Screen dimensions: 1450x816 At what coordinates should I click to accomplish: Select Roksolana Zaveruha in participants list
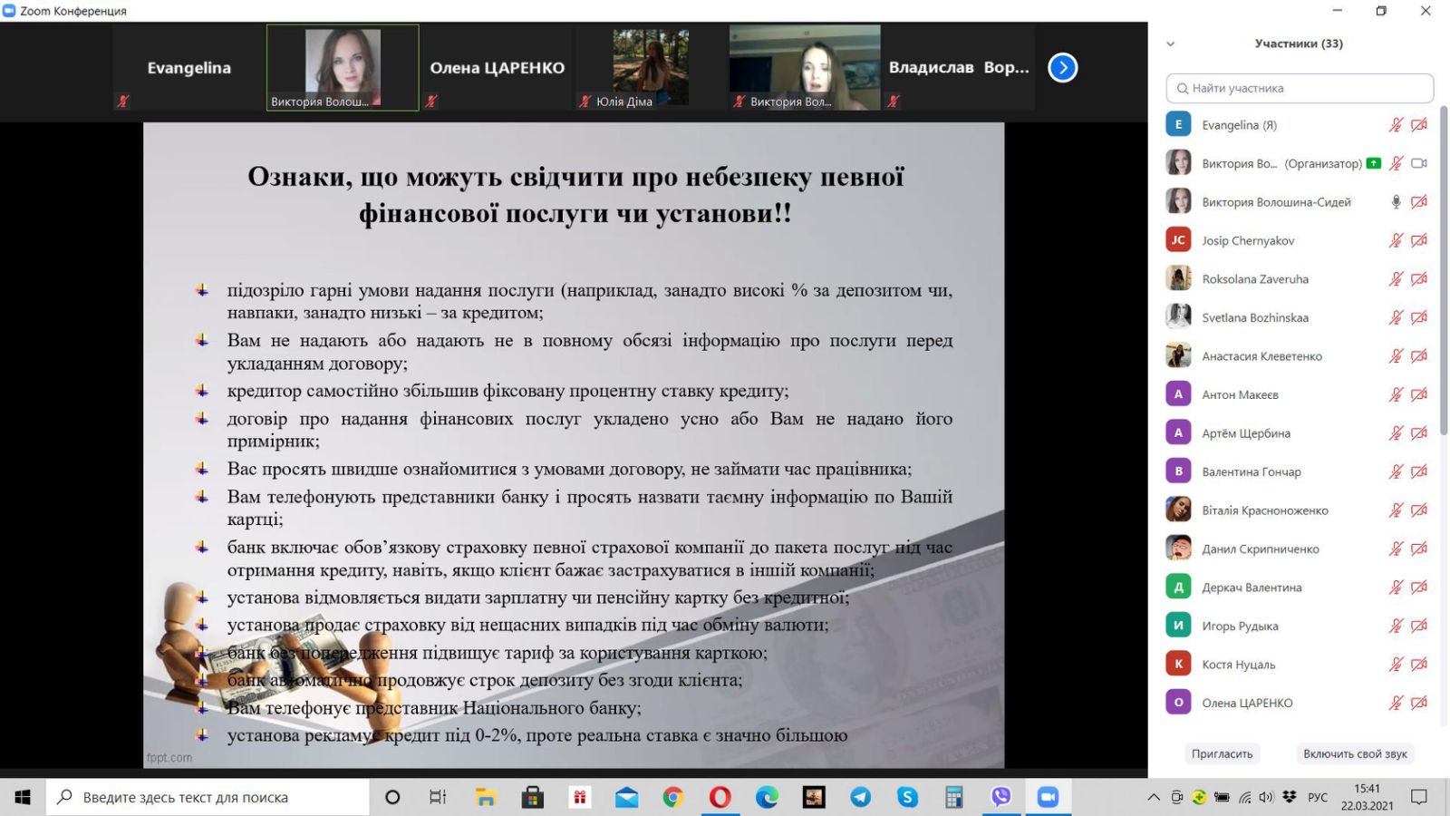1255,279
